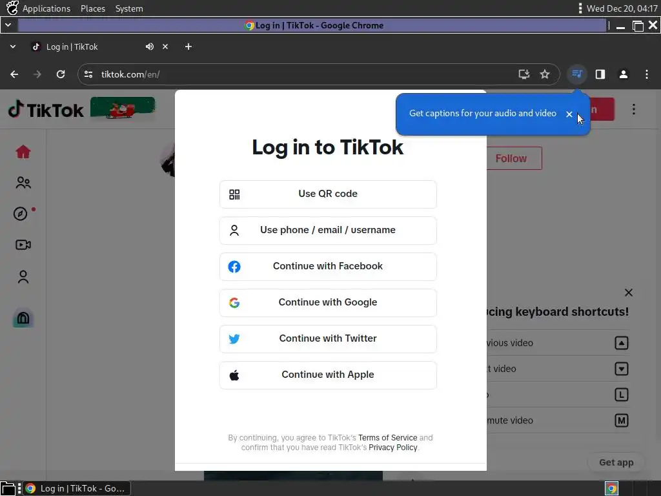Viewport: 661px width, 496px height.
Task: Click the Get app button
Action: click(616, 462)
